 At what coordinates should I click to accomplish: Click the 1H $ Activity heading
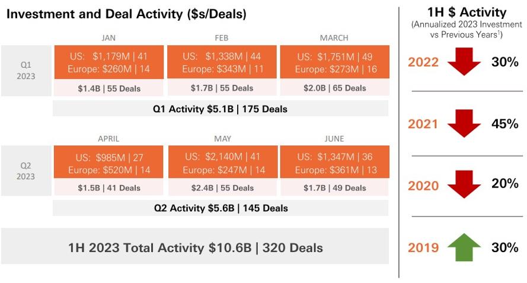(467, 12)
